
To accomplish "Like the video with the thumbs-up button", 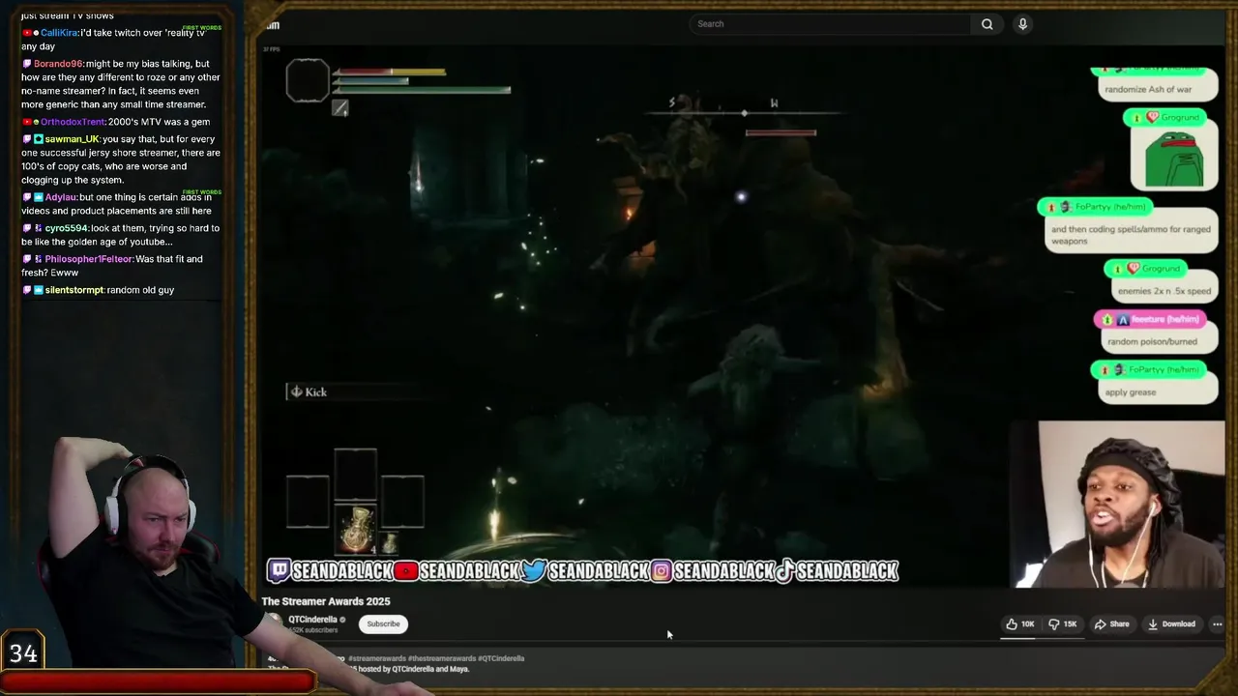I will click(x=1021, y=624).
